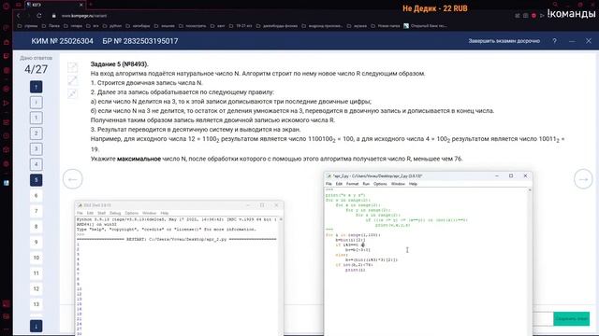Open Debug menu in the IDLE Shell window
Viewport: 599px width, 336px height.
[x=115, y=213]
